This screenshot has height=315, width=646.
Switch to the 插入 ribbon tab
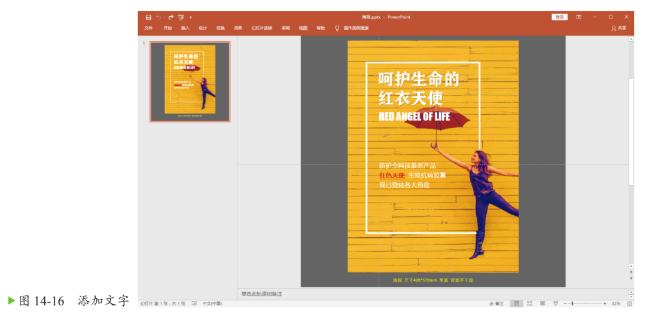click(185, 28)
